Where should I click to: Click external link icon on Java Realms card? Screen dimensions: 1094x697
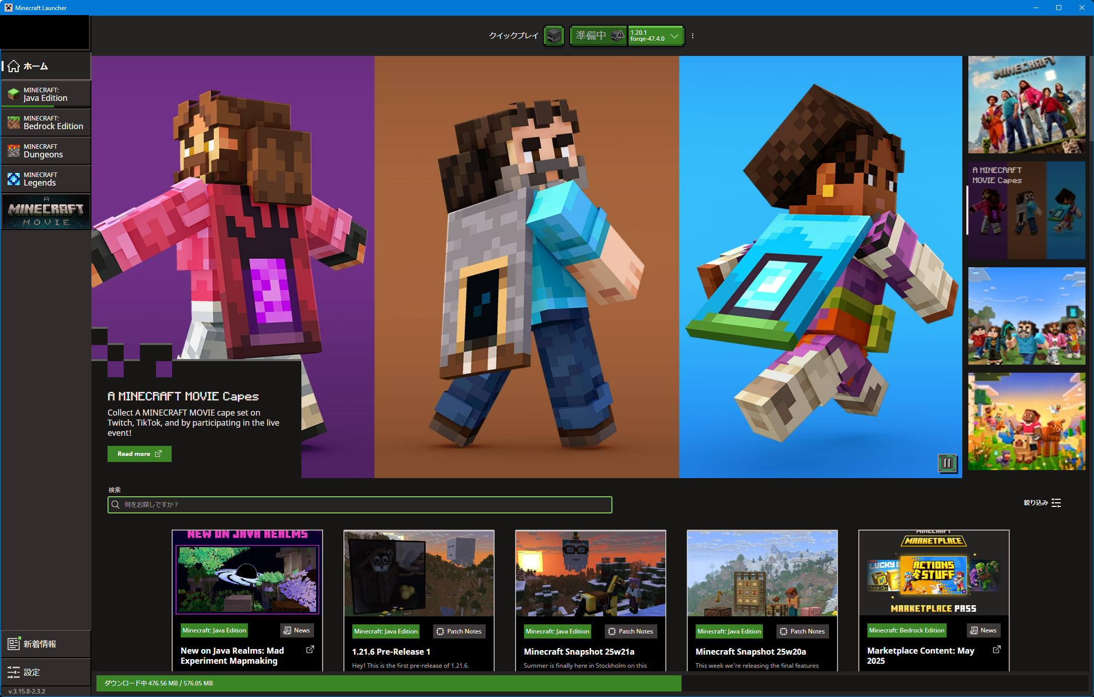(x=310, y=650)
